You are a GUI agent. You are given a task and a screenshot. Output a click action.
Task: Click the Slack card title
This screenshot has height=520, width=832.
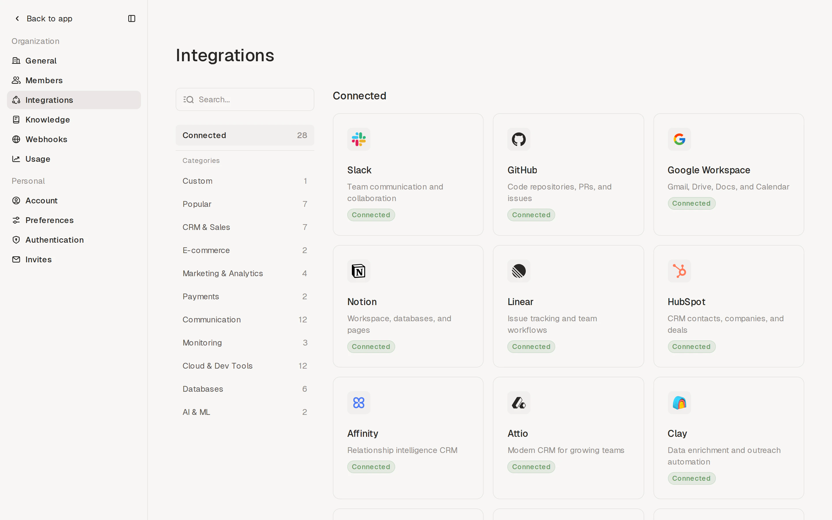pyautogui.click(x=359, y=170)
